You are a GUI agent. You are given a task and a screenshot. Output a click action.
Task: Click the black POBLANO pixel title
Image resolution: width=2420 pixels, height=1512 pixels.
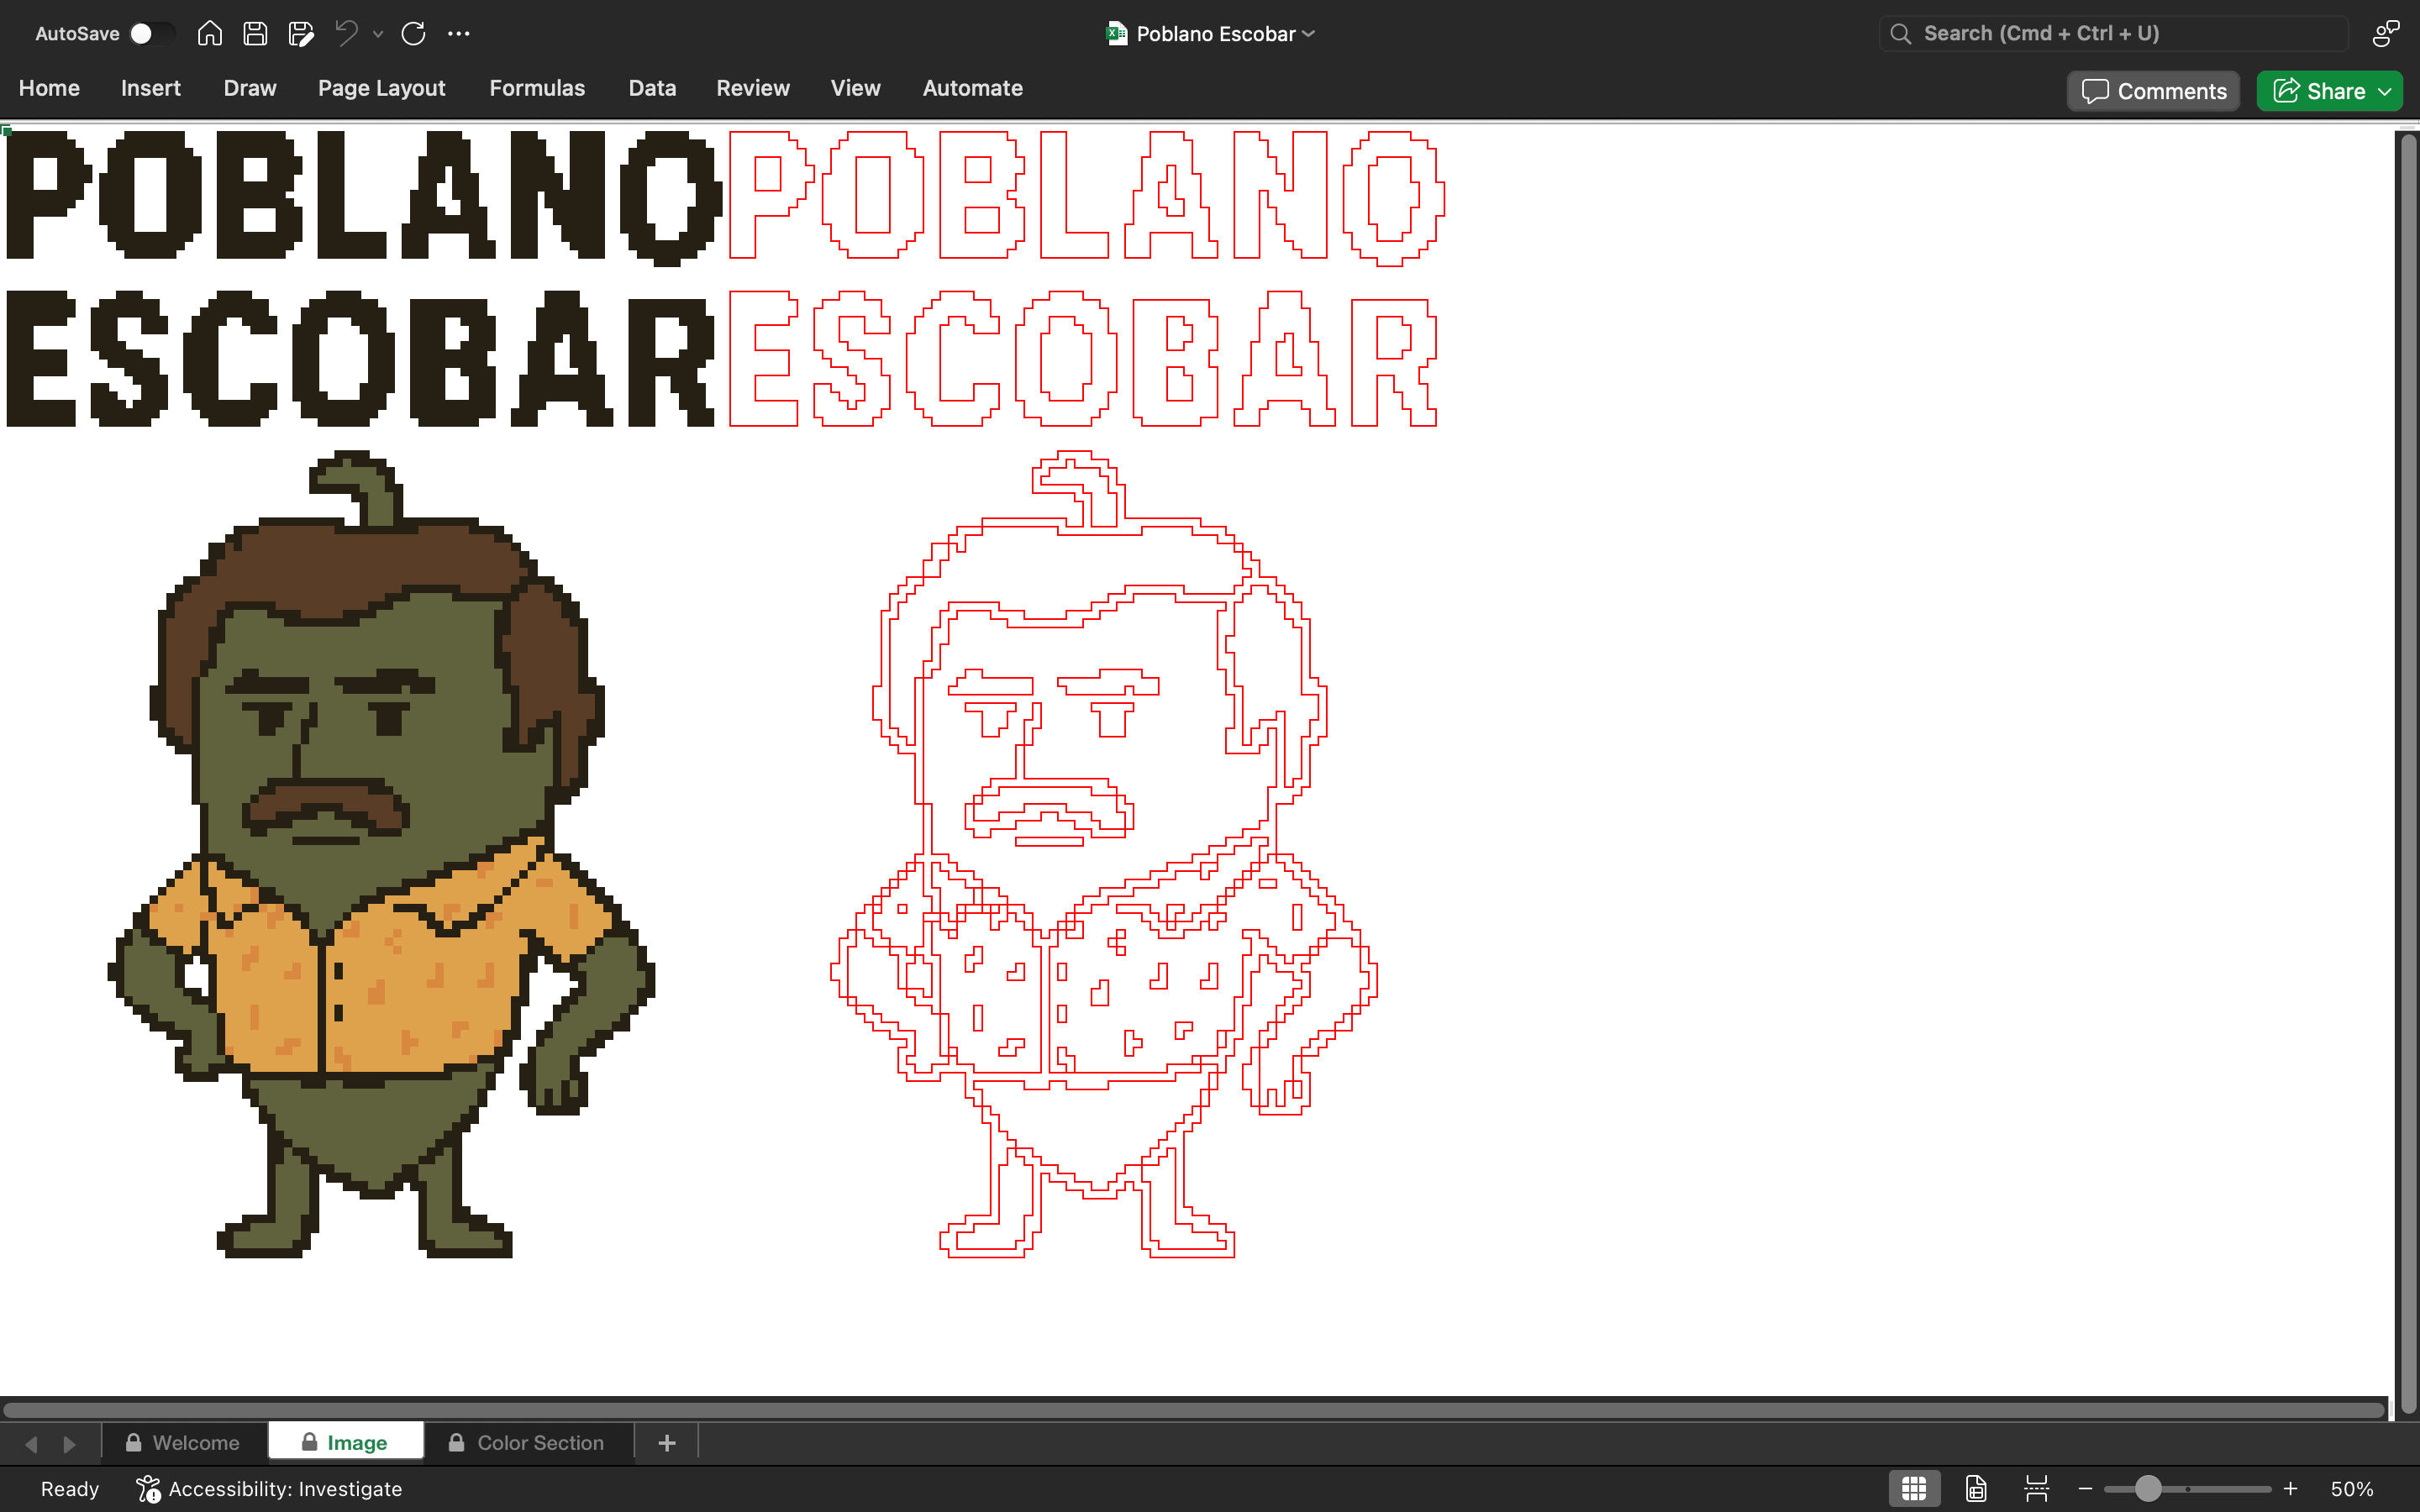[x=364, y=197]
